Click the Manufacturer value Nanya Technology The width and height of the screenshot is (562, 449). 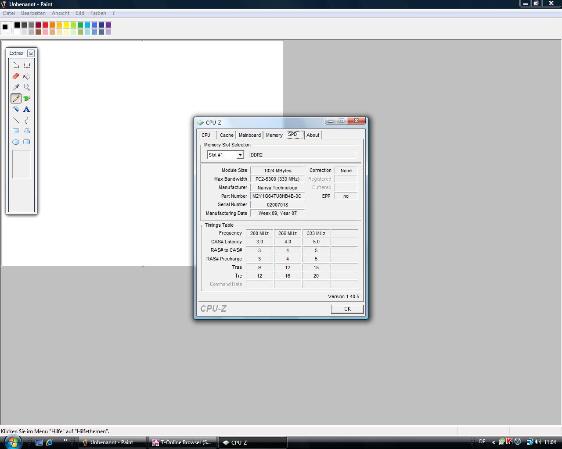coord(277,188)
